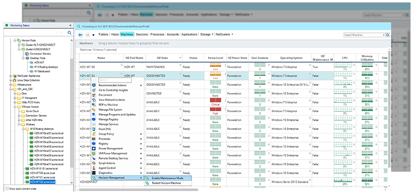Viewport: 413px width, 194px height.
Task: Click the back navigation arrow
Action: (81, 35)
